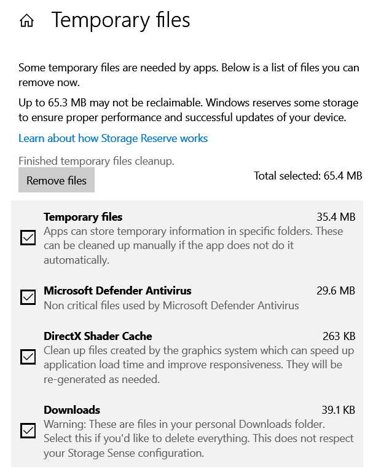Click the 263 KB size value
The width and height of the screenshot is (373, 474).
click(x=339, y=336)
